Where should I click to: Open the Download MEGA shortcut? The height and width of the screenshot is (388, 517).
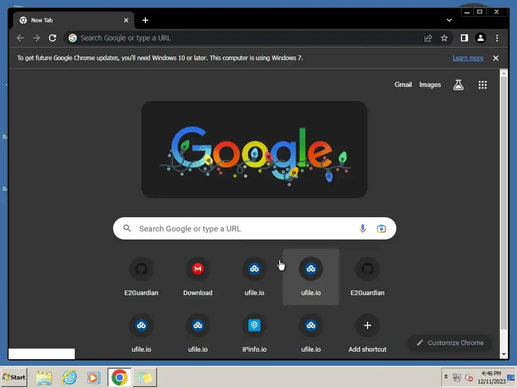pos(198,277)
